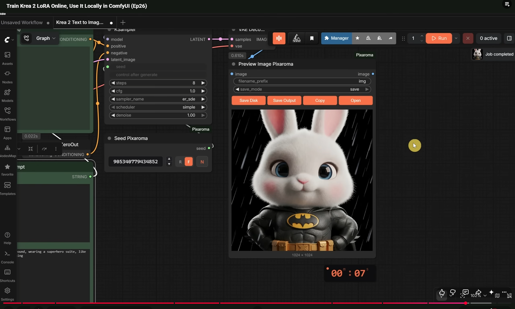The image size is (515, 309).
Task: Click the share arrow icon beside Manager
Action: (x=391, y=38)
